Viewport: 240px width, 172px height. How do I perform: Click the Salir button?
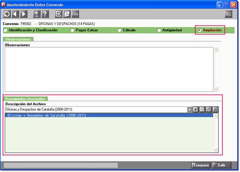[222, 165]
